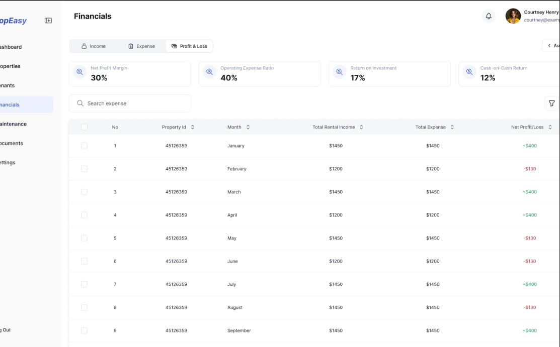Image resolution: width=560 pixels, height=347 pixels.
Task: Click the filter funnel icon
Action: click(551, 103)
